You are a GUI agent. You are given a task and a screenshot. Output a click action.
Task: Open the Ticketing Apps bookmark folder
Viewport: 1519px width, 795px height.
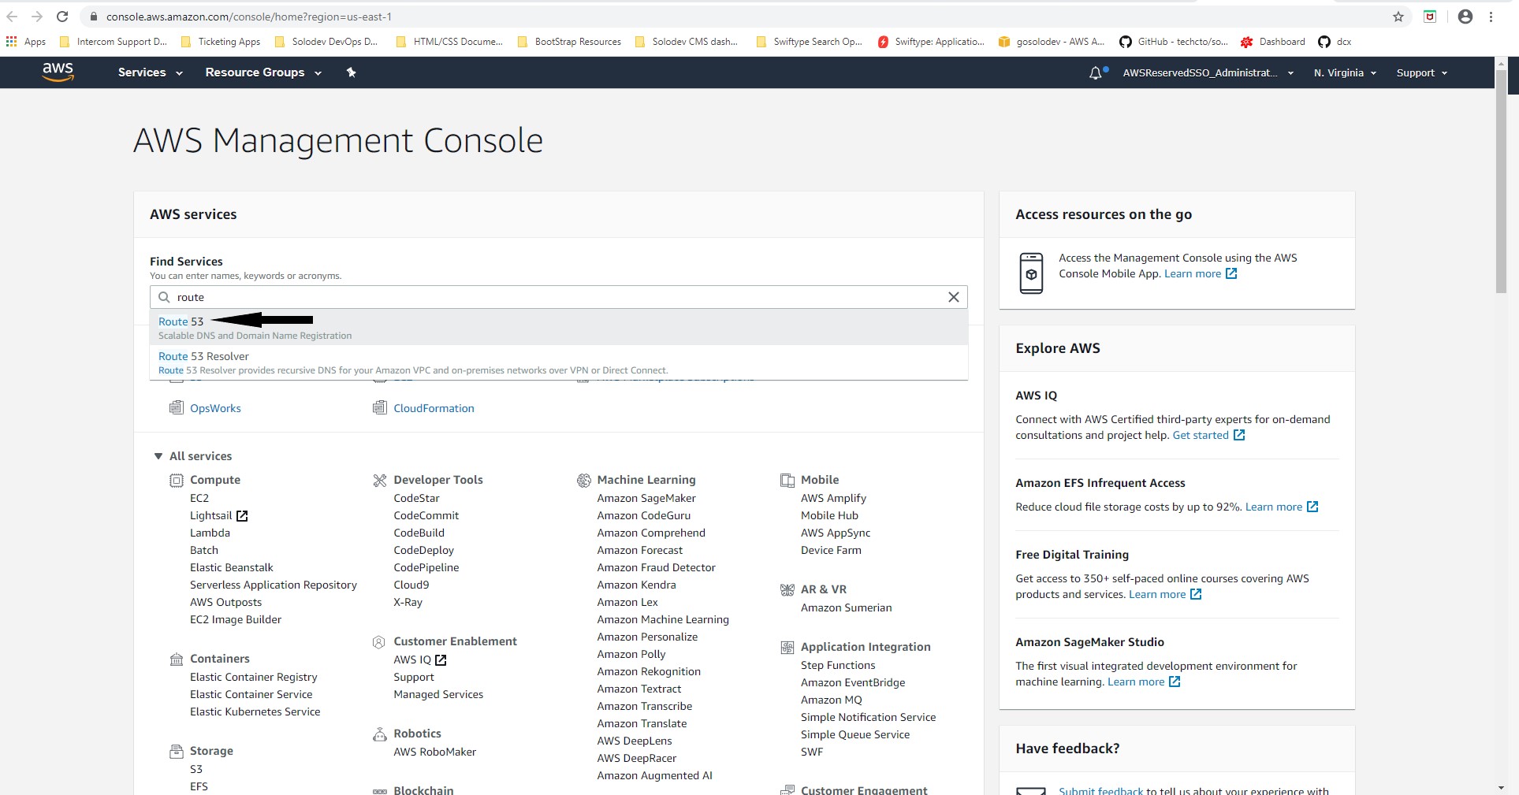(221, 42)
